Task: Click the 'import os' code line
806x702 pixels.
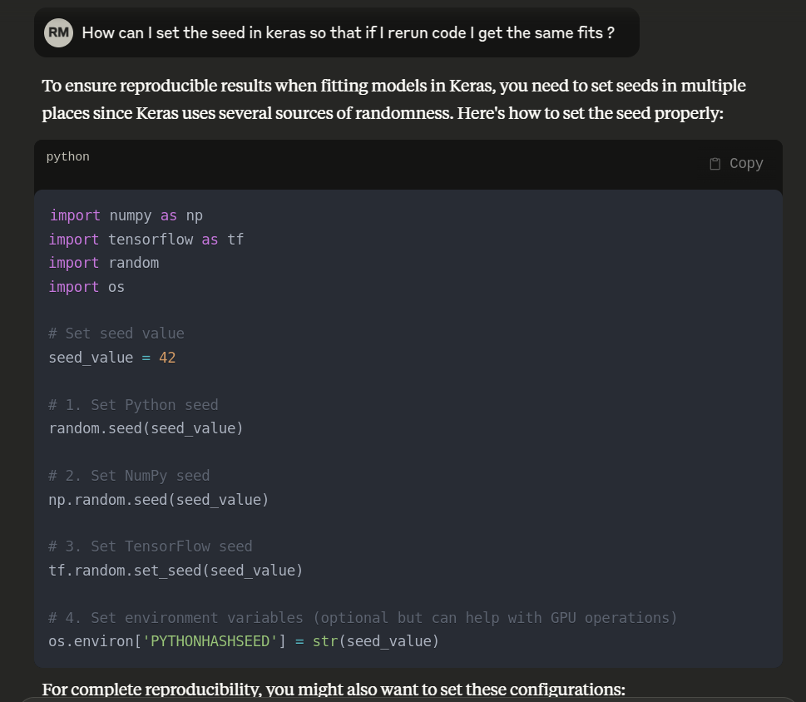Action: (87, 287)
